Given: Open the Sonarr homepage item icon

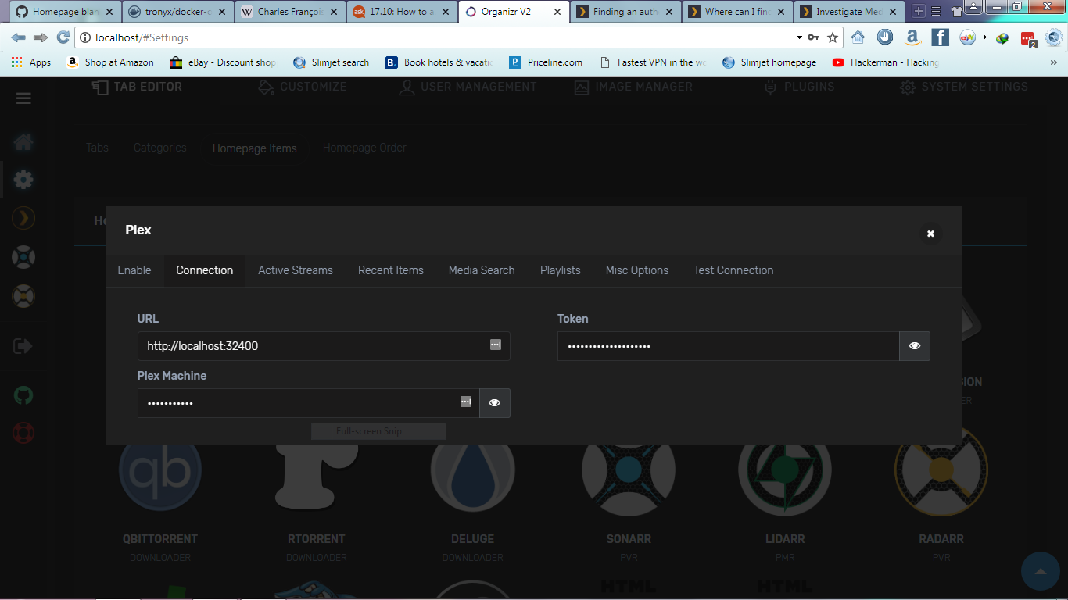Looking at the screenshot, I should pyautogui.click(x=629, y=470).
